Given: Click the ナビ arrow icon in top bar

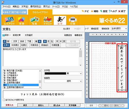Looking at the screenshot, I should click(83, 11).
